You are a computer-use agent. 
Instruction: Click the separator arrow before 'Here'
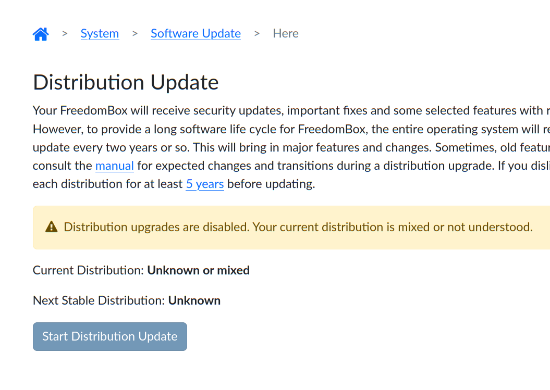pos(257,33)
